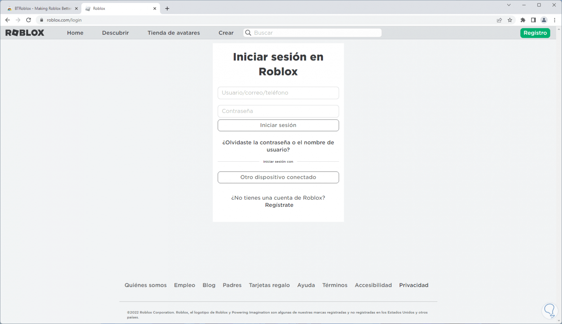Open the Home navigation item
The image size is (562, 324).
[75, 33]
